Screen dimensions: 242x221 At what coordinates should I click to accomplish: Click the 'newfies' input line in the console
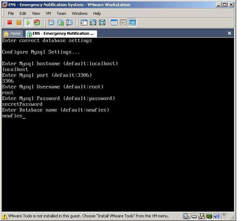12,116
